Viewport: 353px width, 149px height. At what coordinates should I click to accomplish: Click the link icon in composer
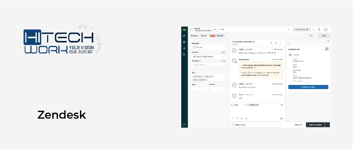pos(246,118)
